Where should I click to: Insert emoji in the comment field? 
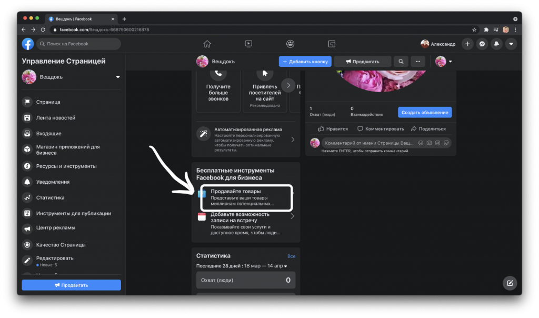[421, 143]
